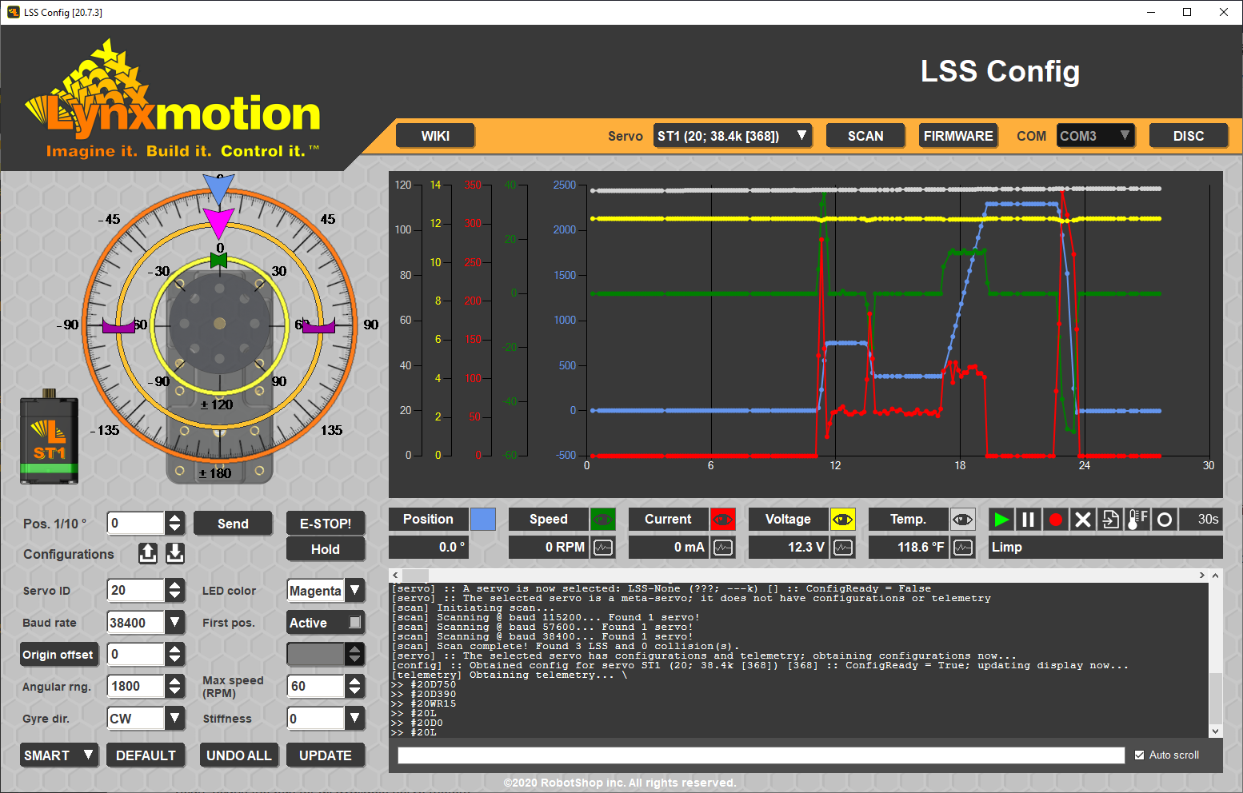Click the DEFAULT button
This screenshot has width=1243, height=793.
click(146, 755)
